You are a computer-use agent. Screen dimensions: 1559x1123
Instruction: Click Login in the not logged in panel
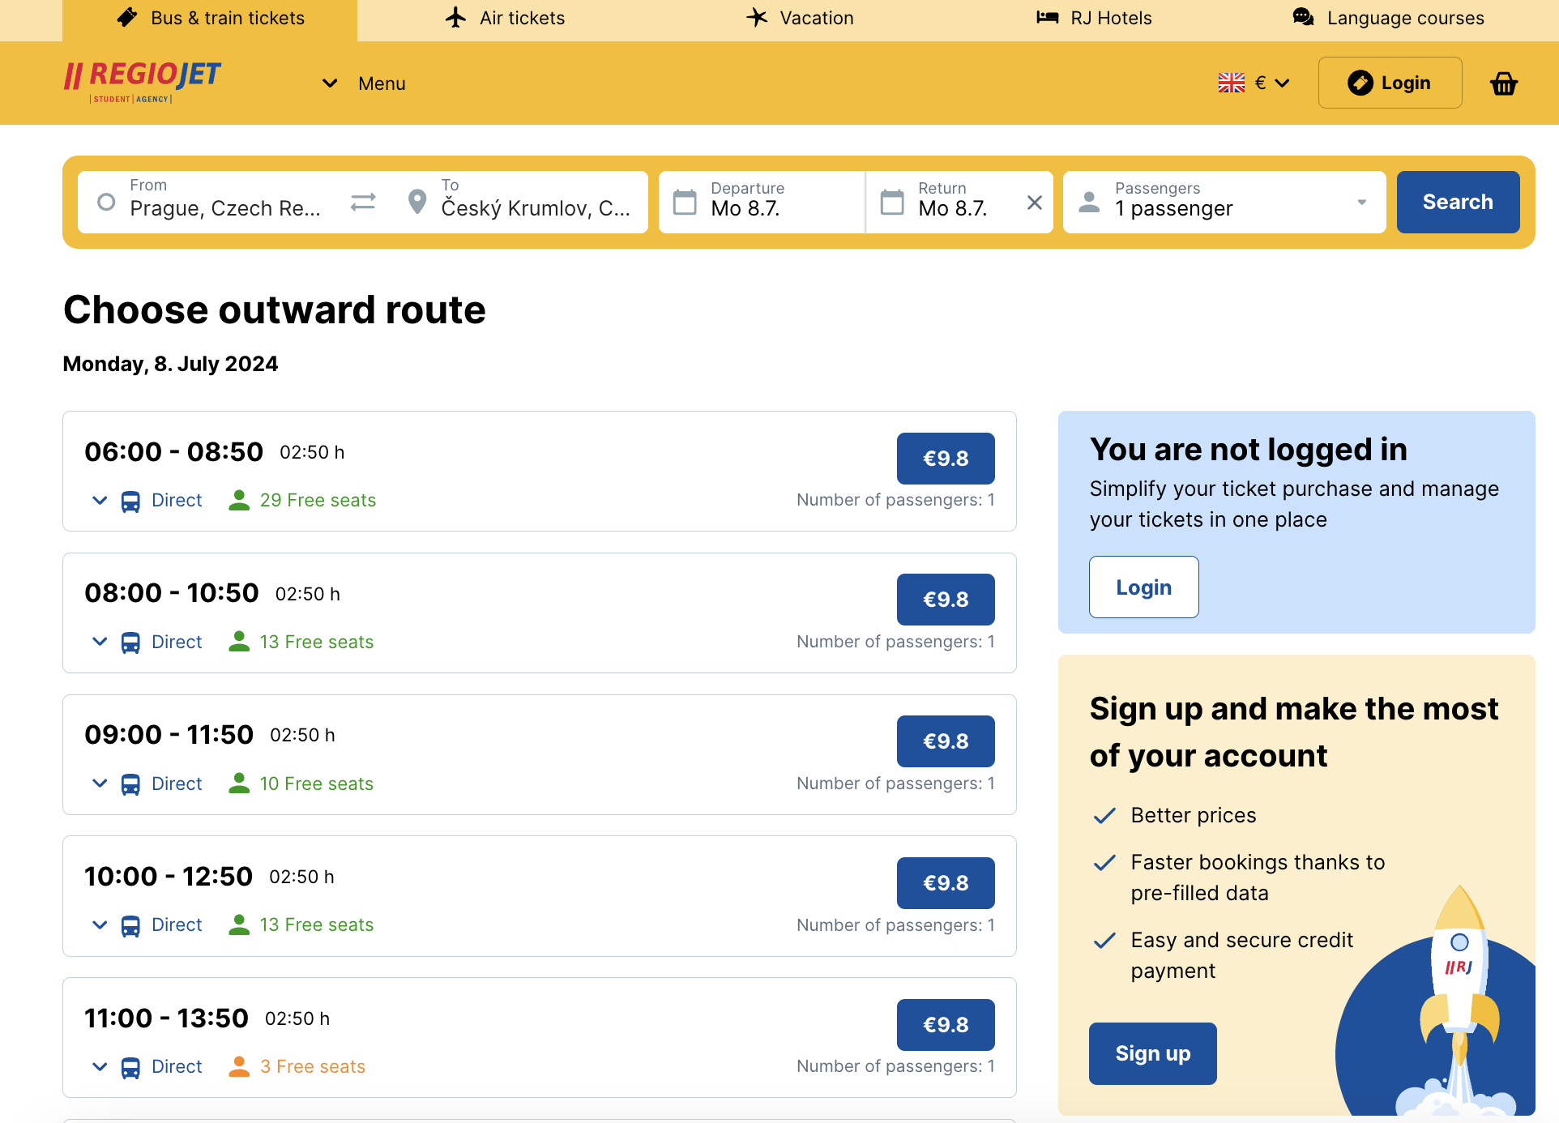(x=1143, y=587)
